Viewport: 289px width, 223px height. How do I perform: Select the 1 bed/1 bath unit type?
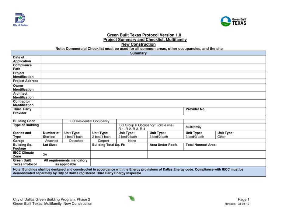coord(76,135)
